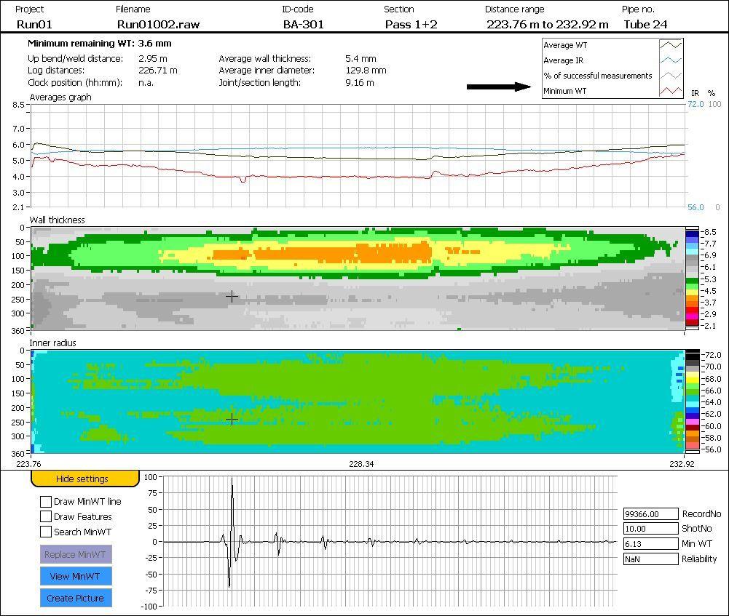
Task: Toggle the Draw Features checkbox
Action: [x=46, y=517]
